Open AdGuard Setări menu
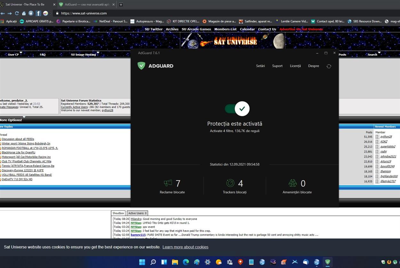 coord(260,66)
